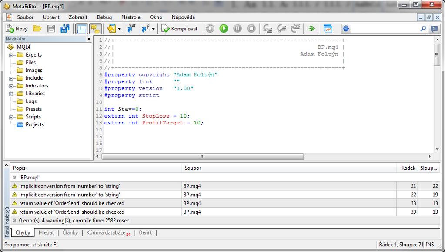
Task: Click the list variables 'var' icon
Action: (131, 28)
